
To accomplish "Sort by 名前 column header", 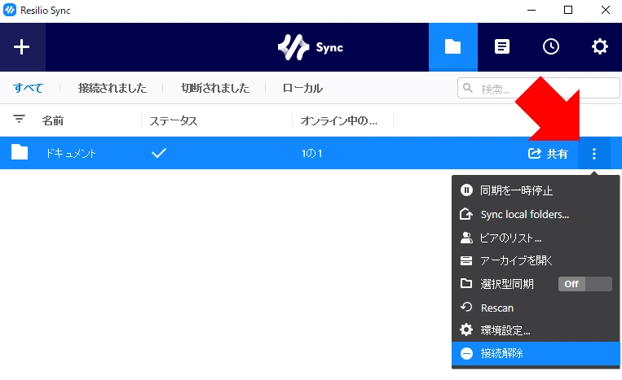I will pyautogui.click(x=53, y=120).
